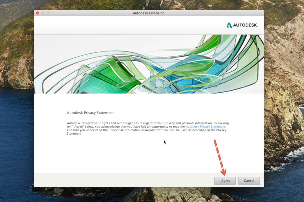
Task: Click the Autodesk logo
Action: [x=242, y=25]
